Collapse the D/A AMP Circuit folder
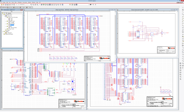The height and width of the screenshot is (112, 184). 6,21
